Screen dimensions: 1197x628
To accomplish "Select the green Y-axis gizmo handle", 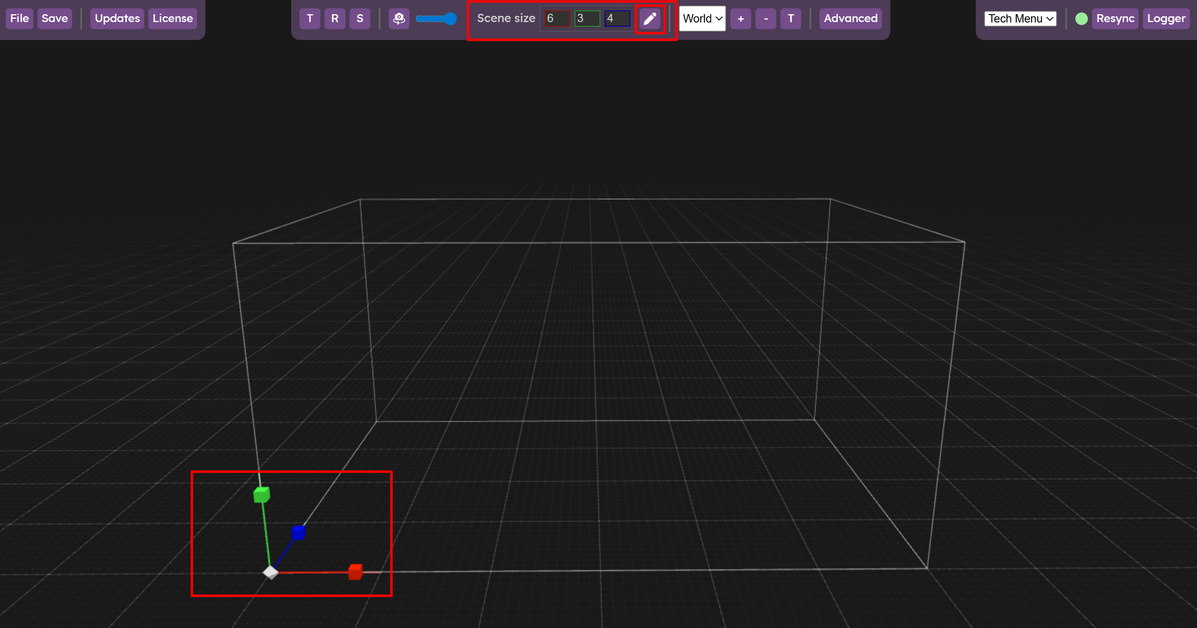I will click(x=262, y=495).
